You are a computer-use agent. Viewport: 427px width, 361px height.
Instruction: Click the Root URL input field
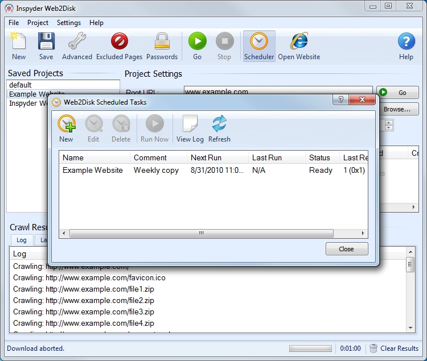pyautogui.click(x=278, y=90)
